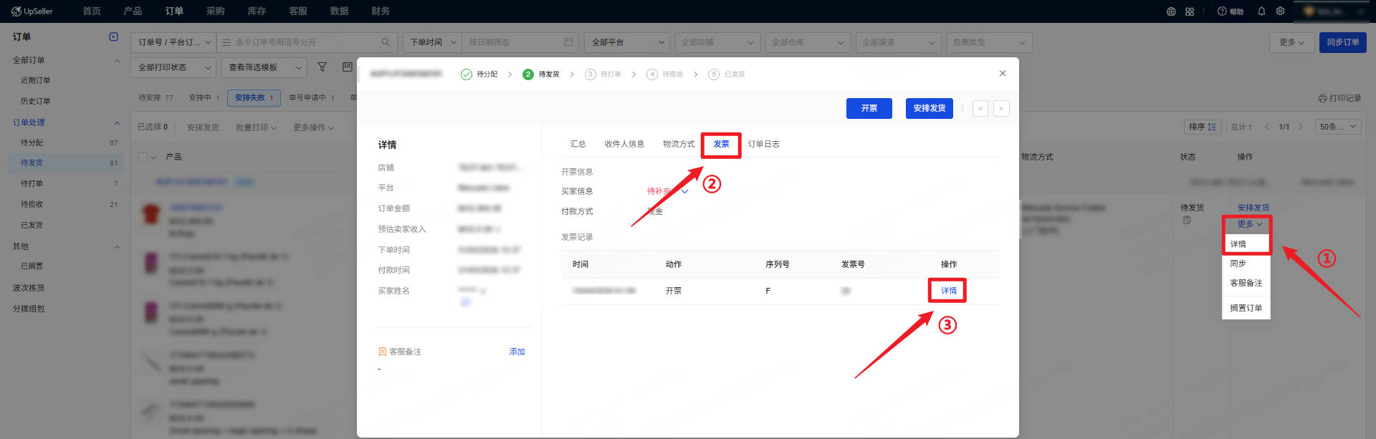Click the UpSeller logo

(x=32, y=11)
